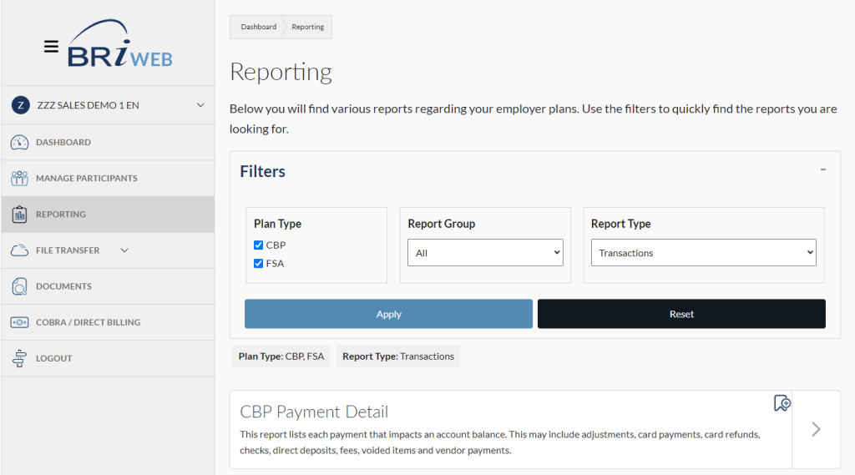Bookmark the CBP Payment Detail report
855x475 pixels.
click(782, 403)
